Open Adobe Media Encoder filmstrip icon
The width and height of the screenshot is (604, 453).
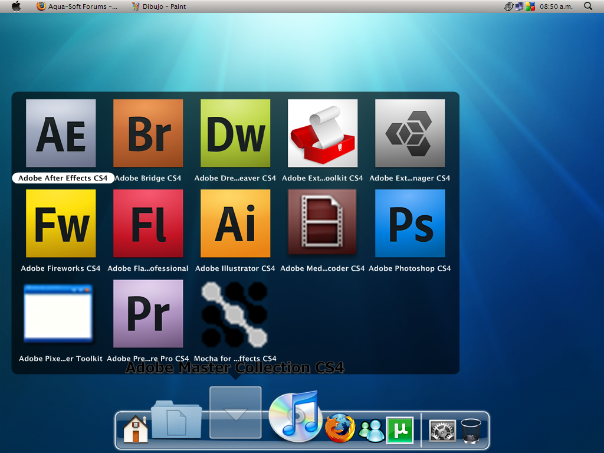click(322, 222)
